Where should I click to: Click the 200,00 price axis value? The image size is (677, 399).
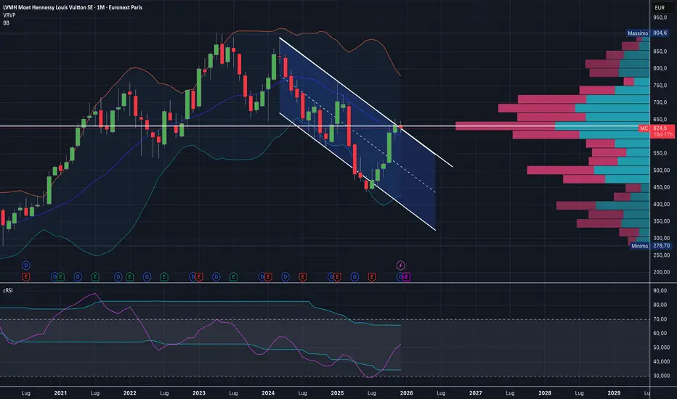pos(661,272)
